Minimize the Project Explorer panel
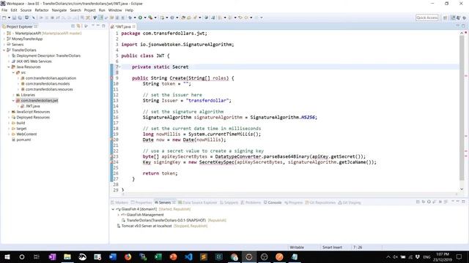The width and height of the screenshot is (469, 263). coord(97,26)
